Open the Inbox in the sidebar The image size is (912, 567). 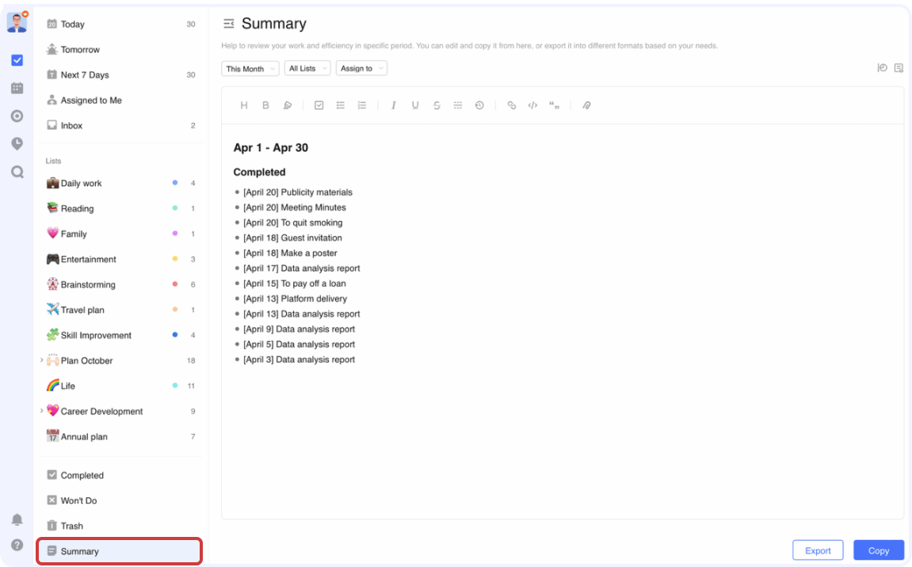coord(71,125)
